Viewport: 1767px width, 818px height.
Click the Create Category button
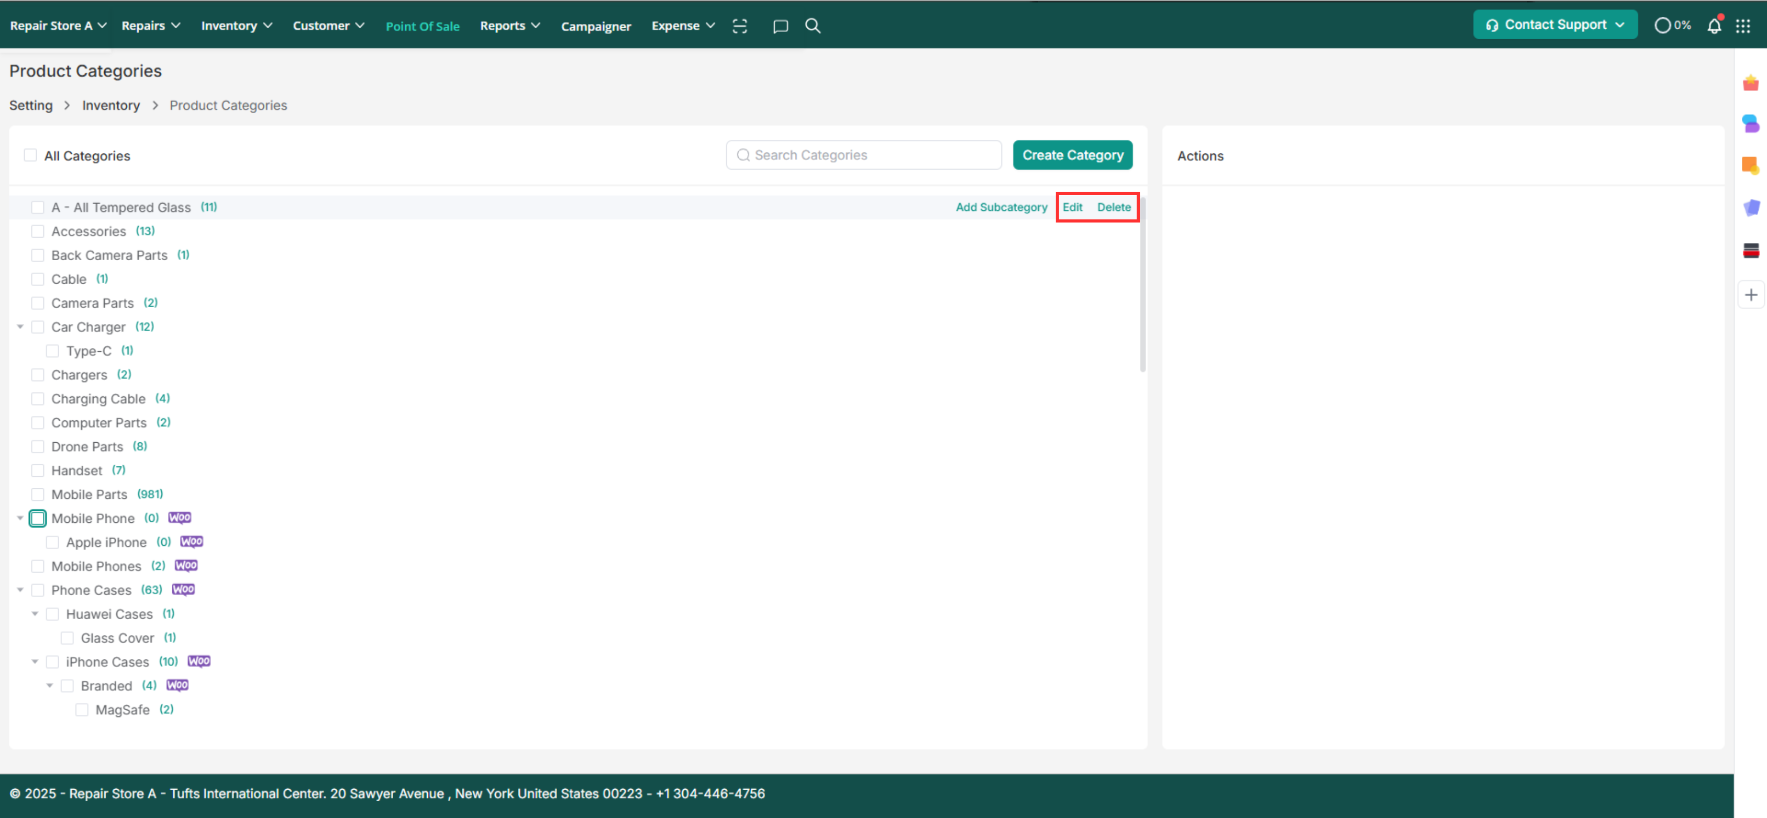pos(1072,155)
